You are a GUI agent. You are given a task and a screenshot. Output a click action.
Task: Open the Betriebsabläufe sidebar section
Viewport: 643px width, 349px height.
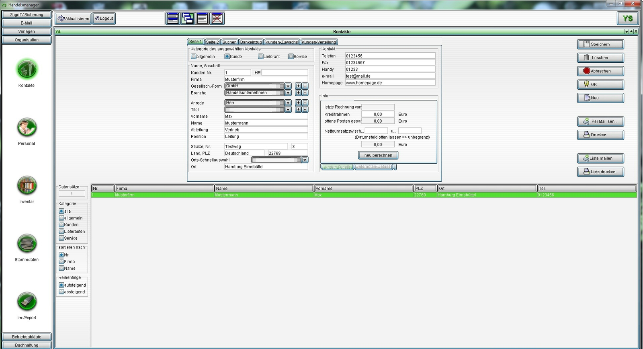tap(27, 337)
